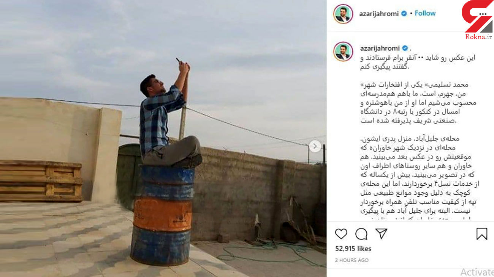Screen dimensions: 494x277
Task: Click azarijahromi username above the caption
Action: [379, 48]
